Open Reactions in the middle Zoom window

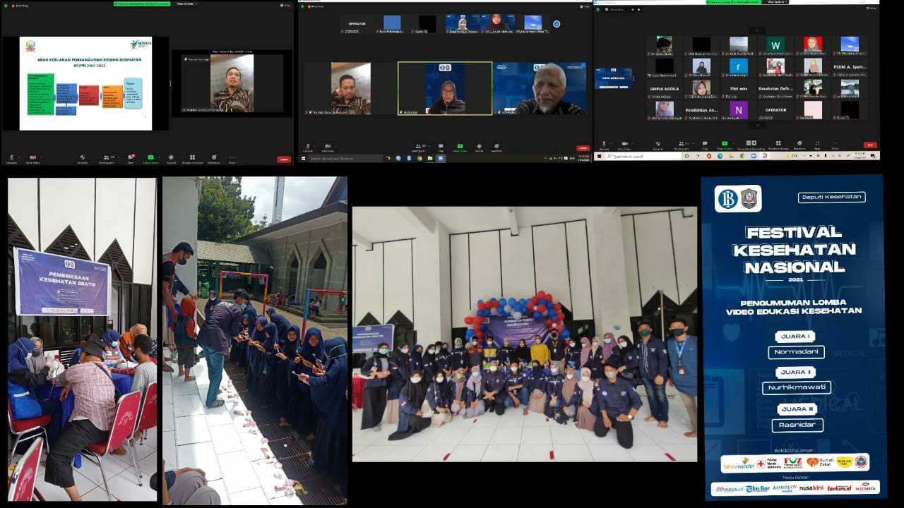point(496,149)
